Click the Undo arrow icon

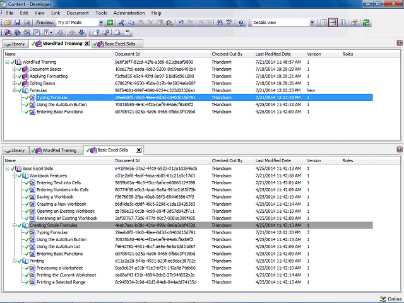point(181,23)
